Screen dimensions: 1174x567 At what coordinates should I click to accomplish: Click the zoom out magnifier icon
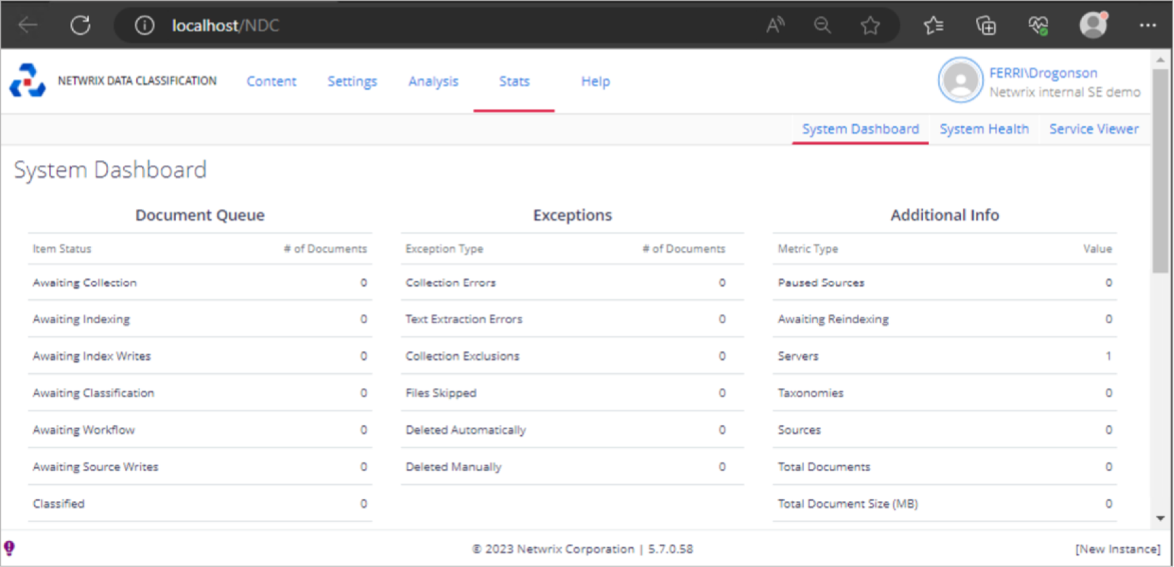pos(822,26)
